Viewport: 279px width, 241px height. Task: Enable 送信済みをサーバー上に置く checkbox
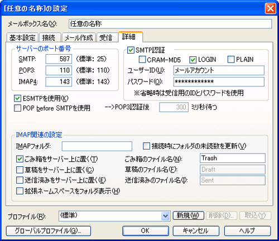[x=20, y=180]
